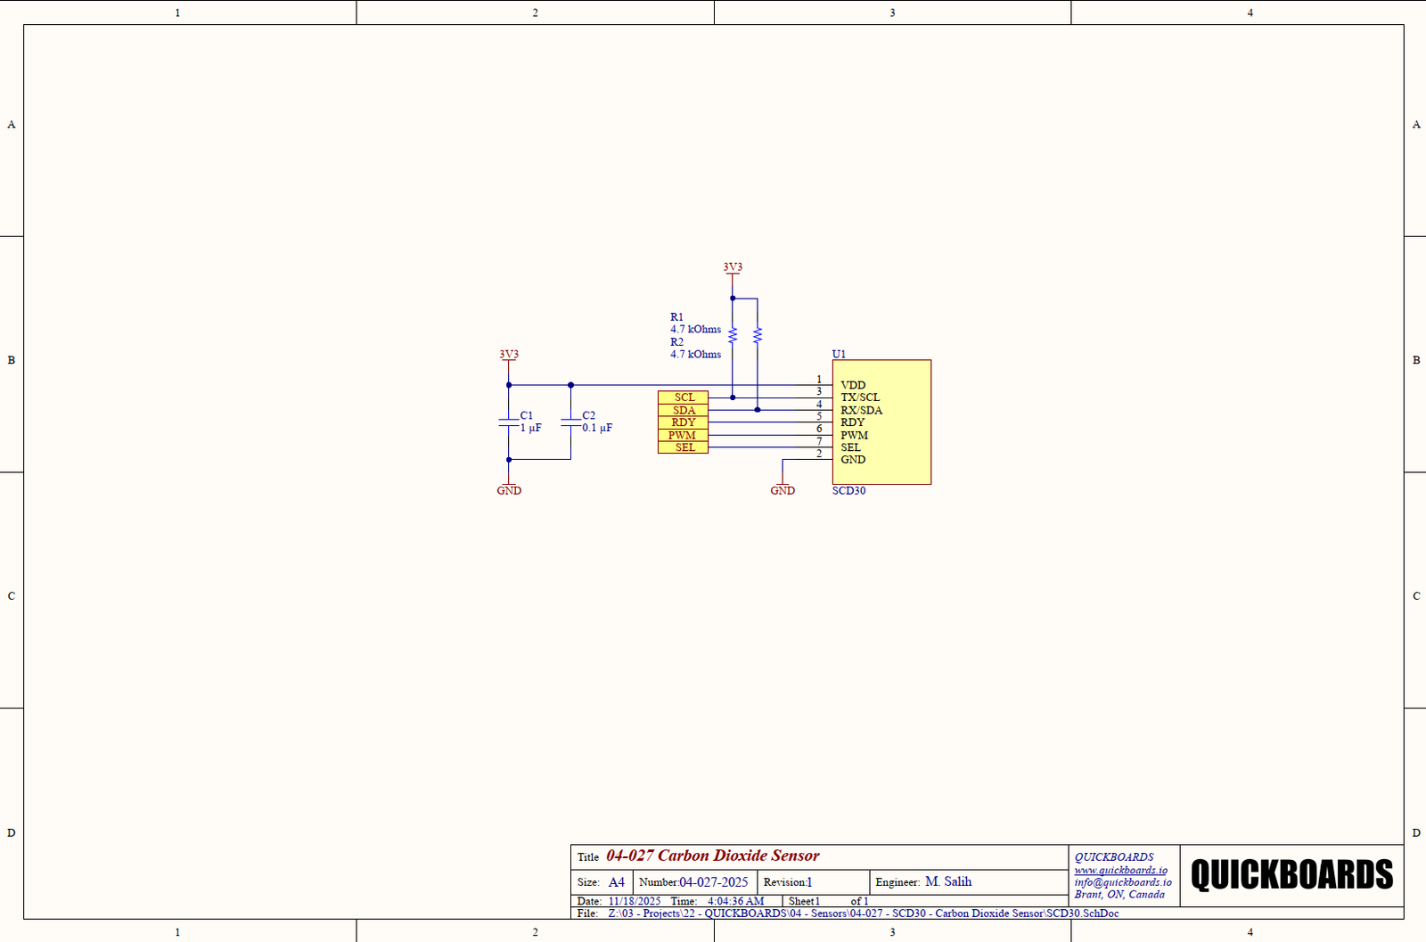Click the SEL port label
Screen dimensions: 1426x942
683,447
